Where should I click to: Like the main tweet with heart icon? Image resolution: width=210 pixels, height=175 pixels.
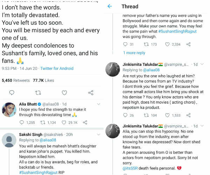point(64,93)
